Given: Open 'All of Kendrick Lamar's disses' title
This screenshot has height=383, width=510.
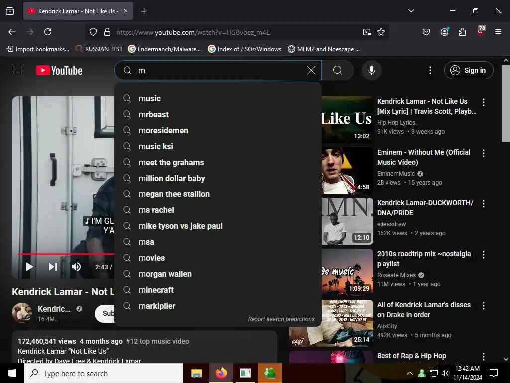Looking at the screenshot, I should 423,310.
